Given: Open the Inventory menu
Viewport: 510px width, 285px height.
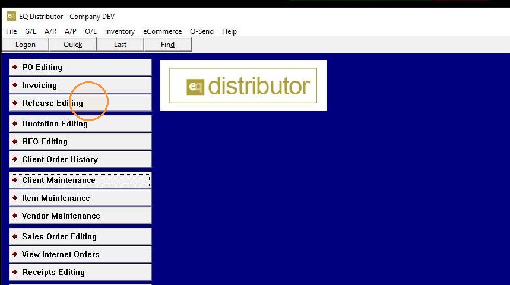Looking at the screenshot, I should click(x=120, y=31).
